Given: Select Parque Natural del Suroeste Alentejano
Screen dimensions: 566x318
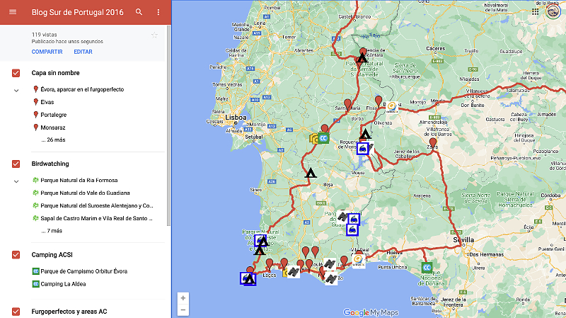Looking at the screenshot, I should 97,205.
